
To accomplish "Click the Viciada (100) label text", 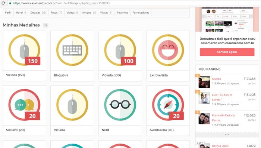I will pyautogui.click(x=111, y=75).
